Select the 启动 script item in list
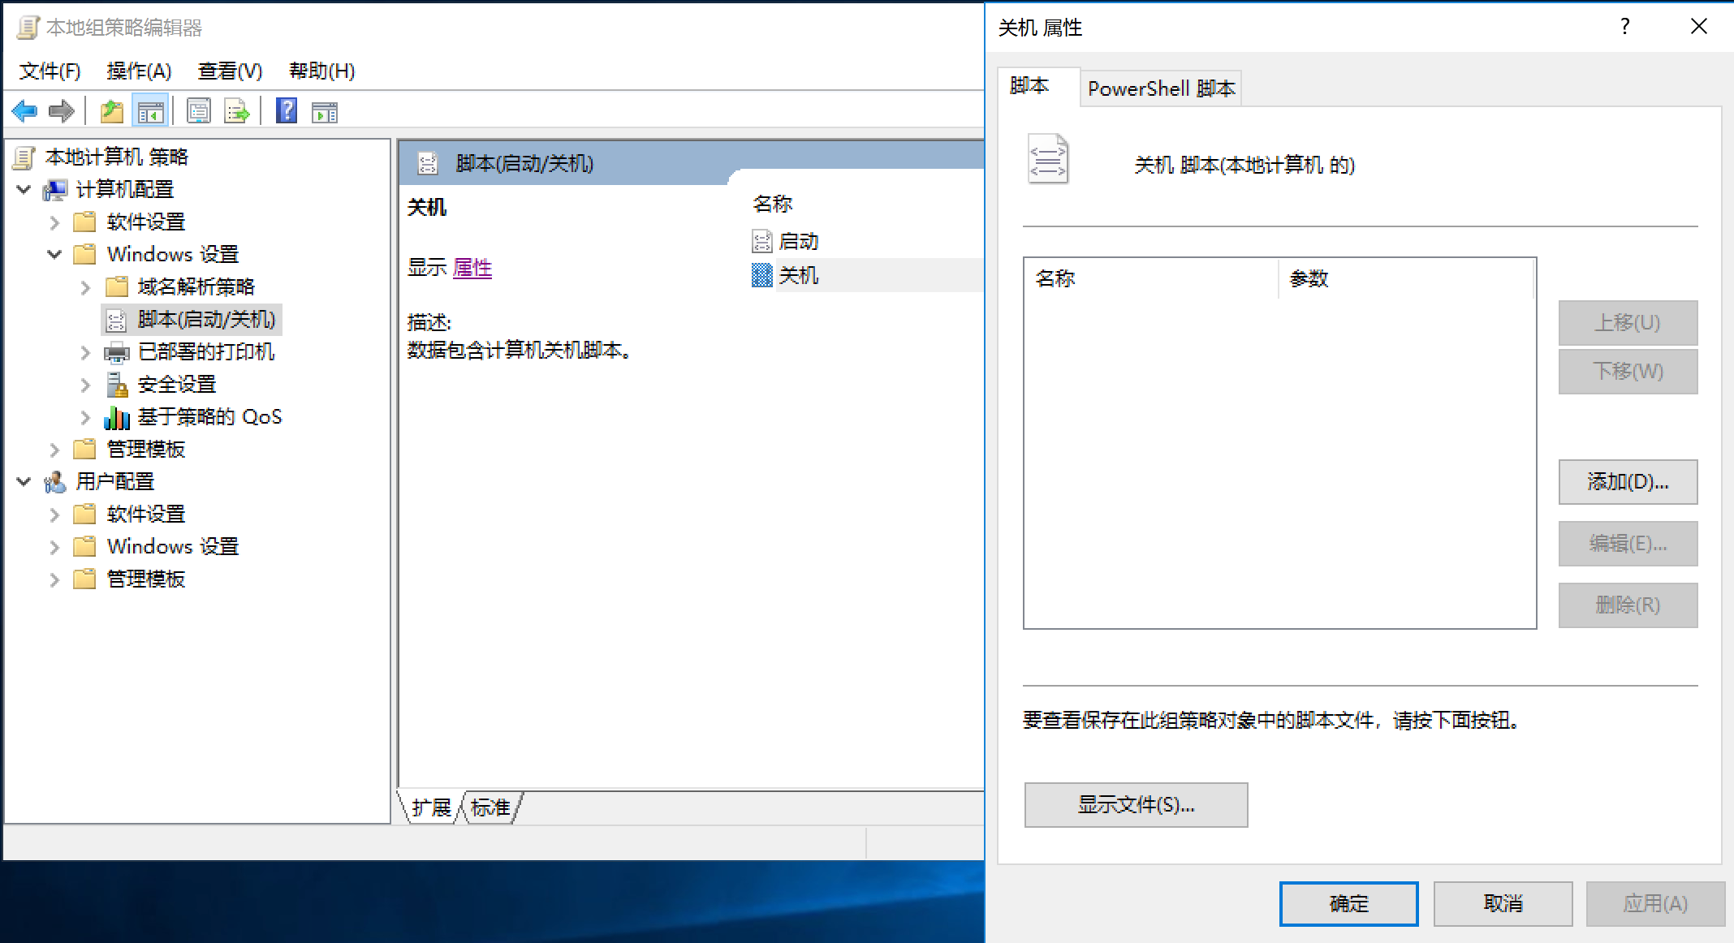 798,242
